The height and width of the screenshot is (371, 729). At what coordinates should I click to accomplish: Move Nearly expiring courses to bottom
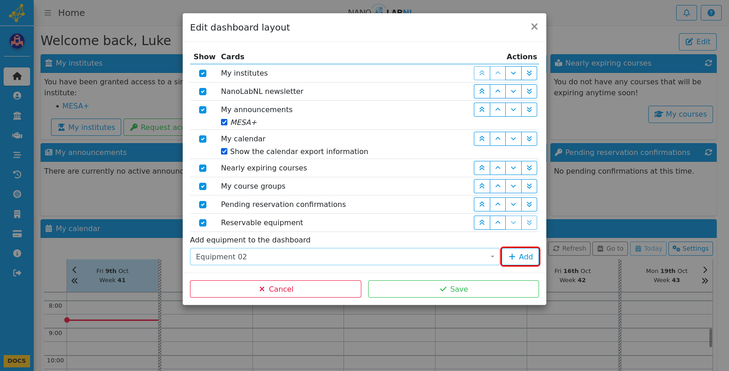click(x=529, y=168)
